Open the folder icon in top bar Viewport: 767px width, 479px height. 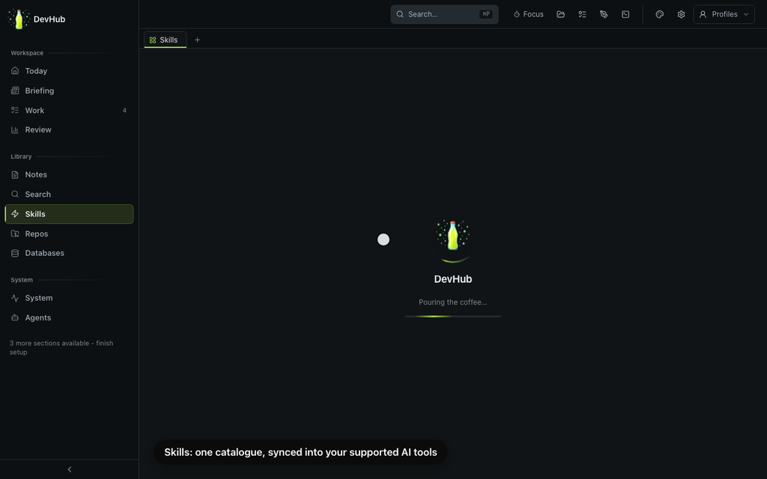click(x=560, y=14)
